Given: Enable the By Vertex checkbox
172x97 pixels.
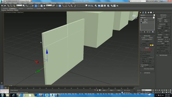Looking at the screenshot, I should click(x=141, y=54).
